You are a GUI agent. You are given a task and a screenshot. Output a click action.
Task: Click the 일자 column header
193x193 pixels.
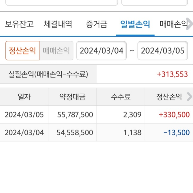pyautogui.click(x=24, y=97)
